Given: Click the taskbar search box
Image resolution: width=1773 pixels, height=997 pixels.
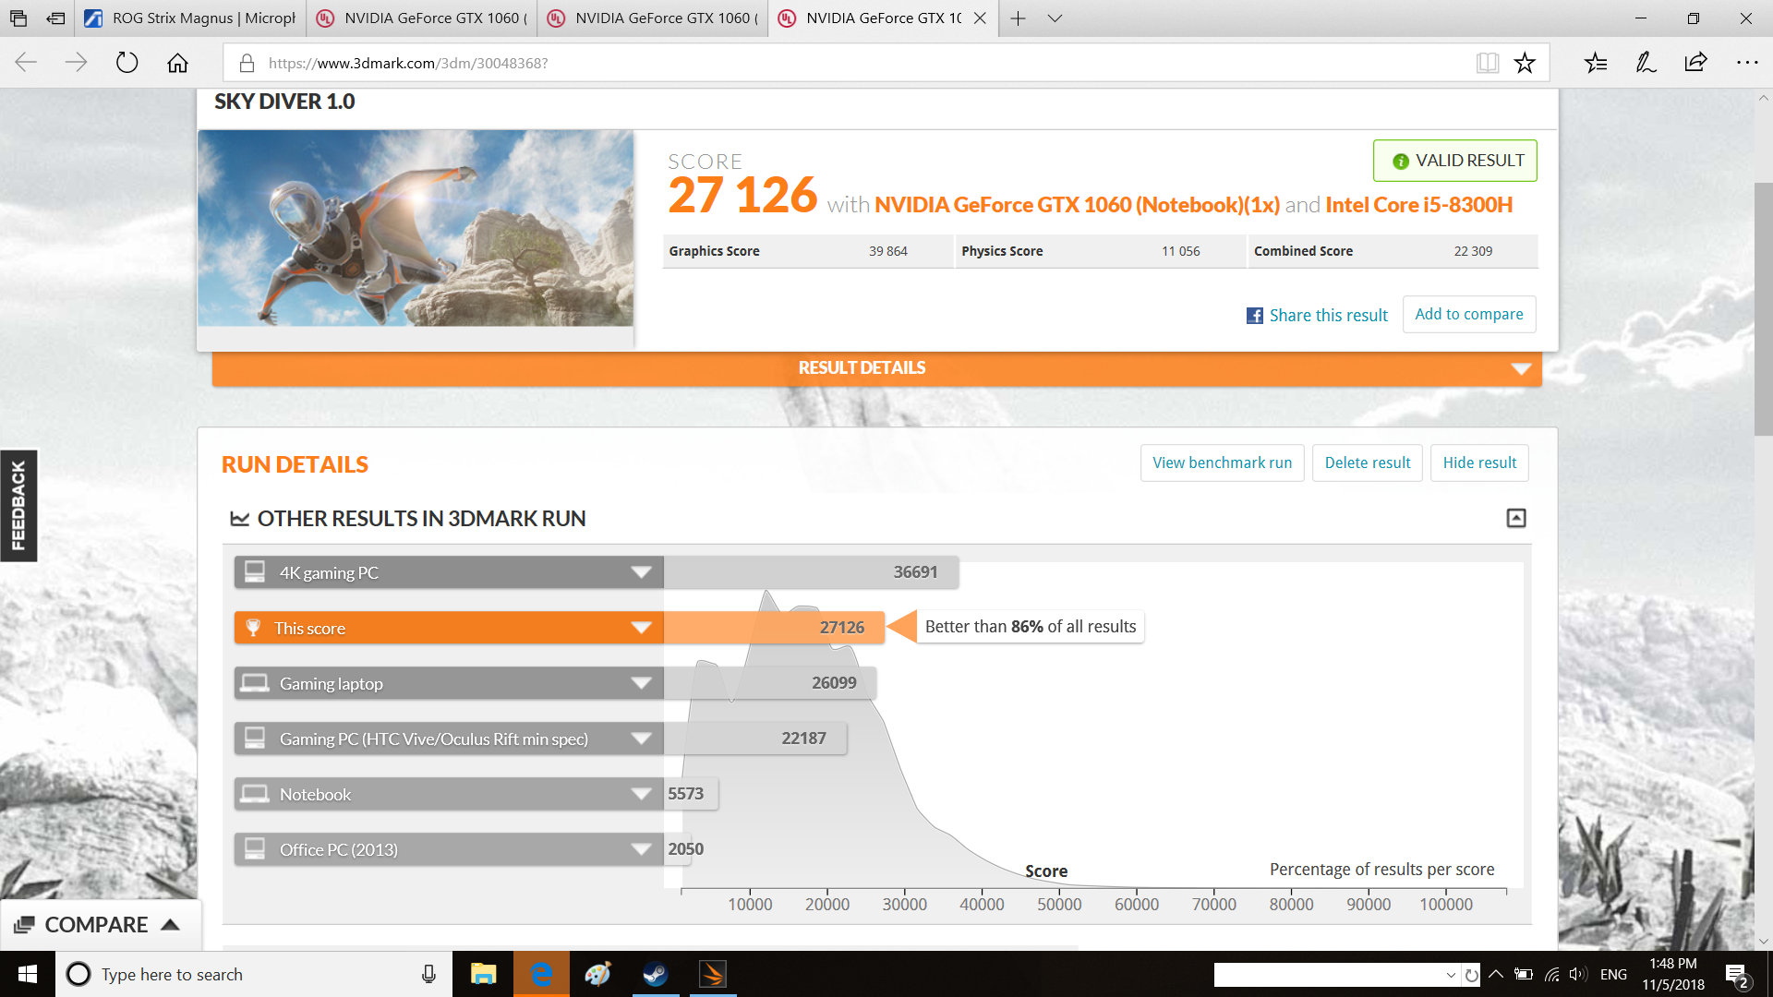Looking at the screenshot, I should [x=254, y=974].
